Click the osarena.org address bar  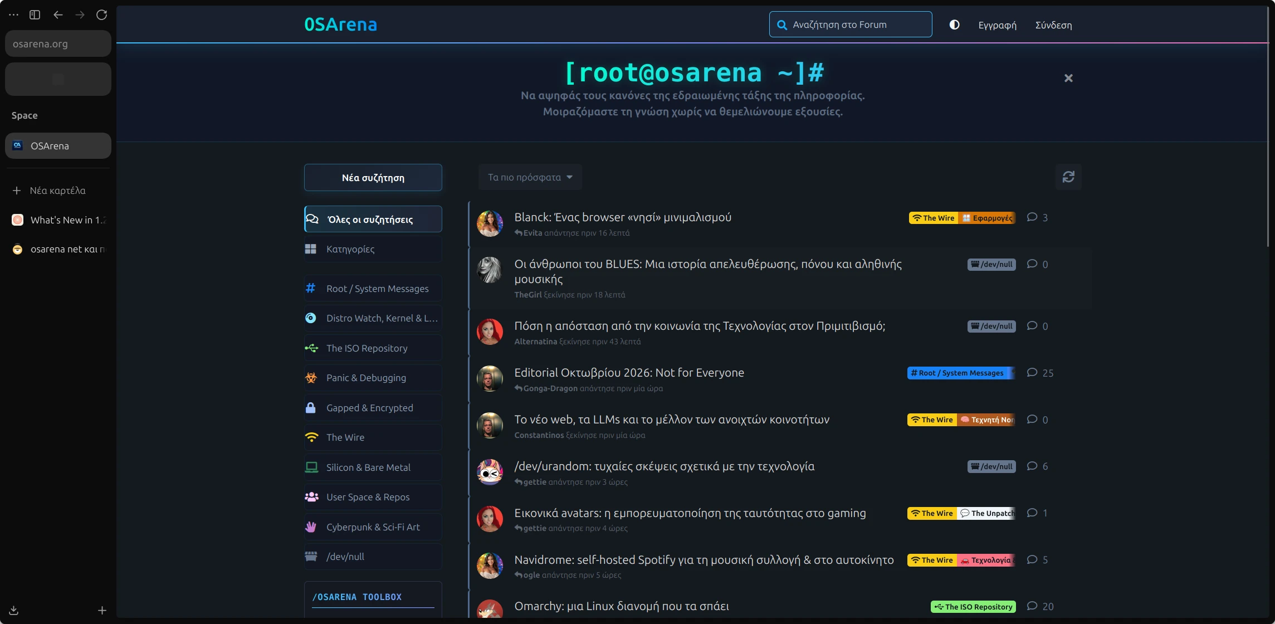(58, 43)
